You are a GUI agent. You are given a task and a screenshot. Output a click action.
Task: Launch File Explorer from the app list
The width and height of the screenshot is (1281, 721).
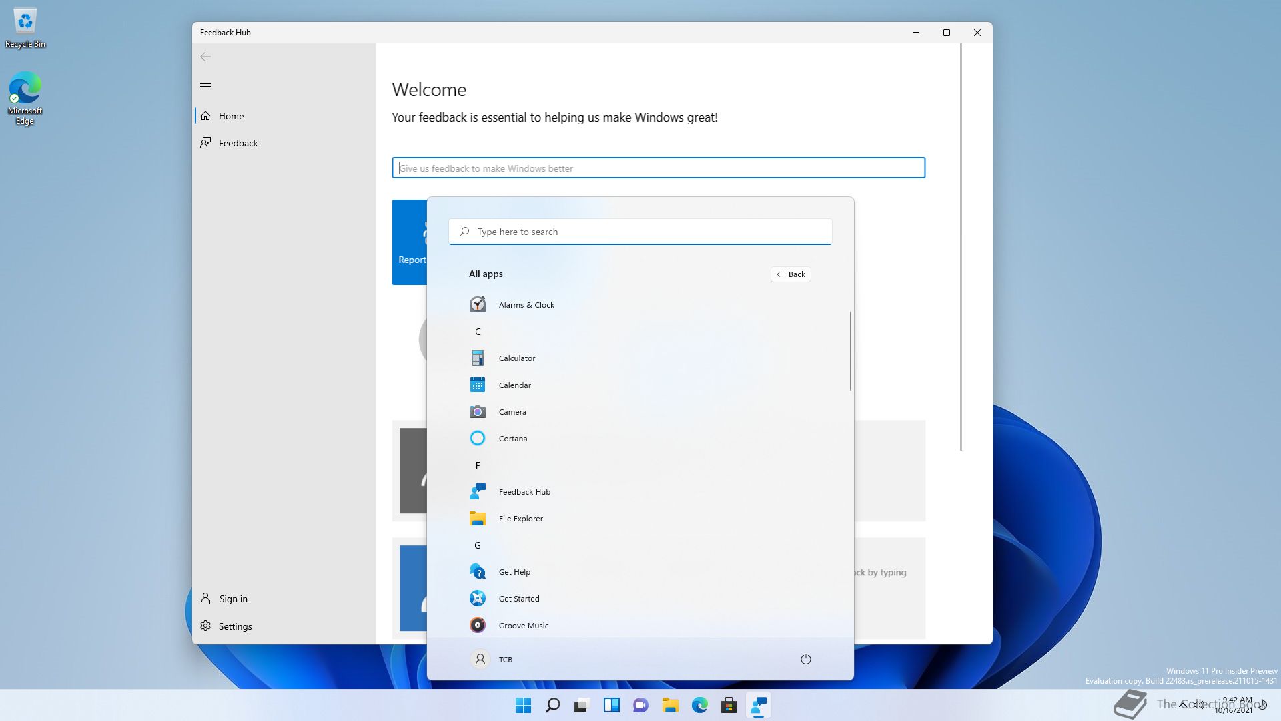coord(639,519)
